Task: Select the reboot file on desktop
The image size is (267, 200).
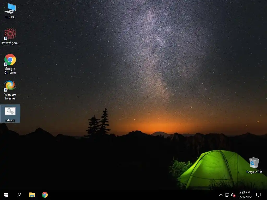Action: tap(10, 114)
